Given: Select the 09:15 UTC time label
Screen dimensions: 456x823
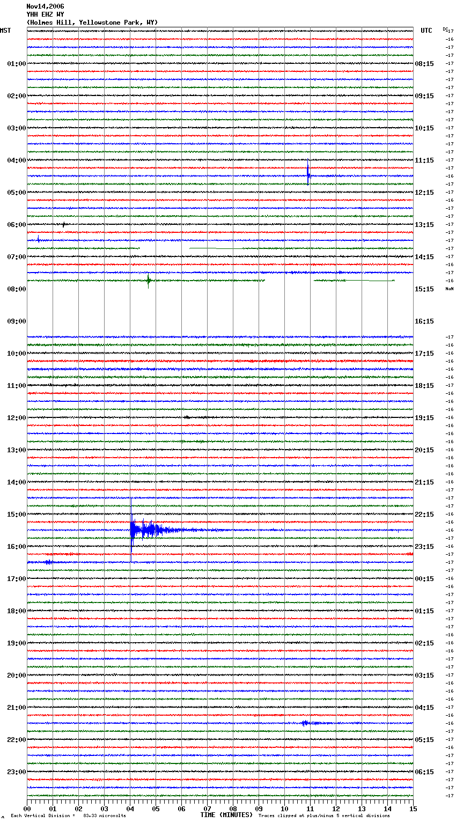Looking at the screenshot, I should [x=424, y=96].
